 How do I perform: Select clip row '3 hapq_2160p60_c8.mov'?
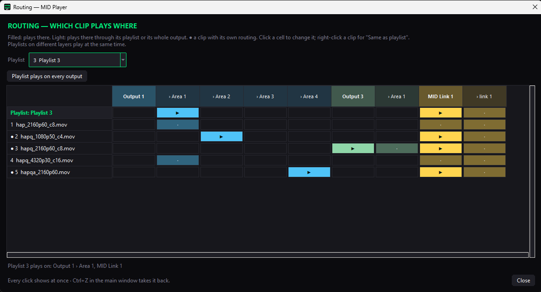(x=59, y=149)
